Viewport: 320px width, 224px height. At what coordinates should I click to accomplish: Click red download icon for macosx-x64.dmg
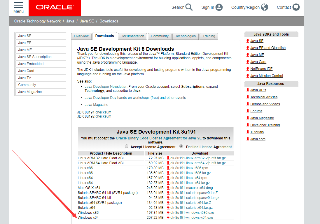(168, 188)
